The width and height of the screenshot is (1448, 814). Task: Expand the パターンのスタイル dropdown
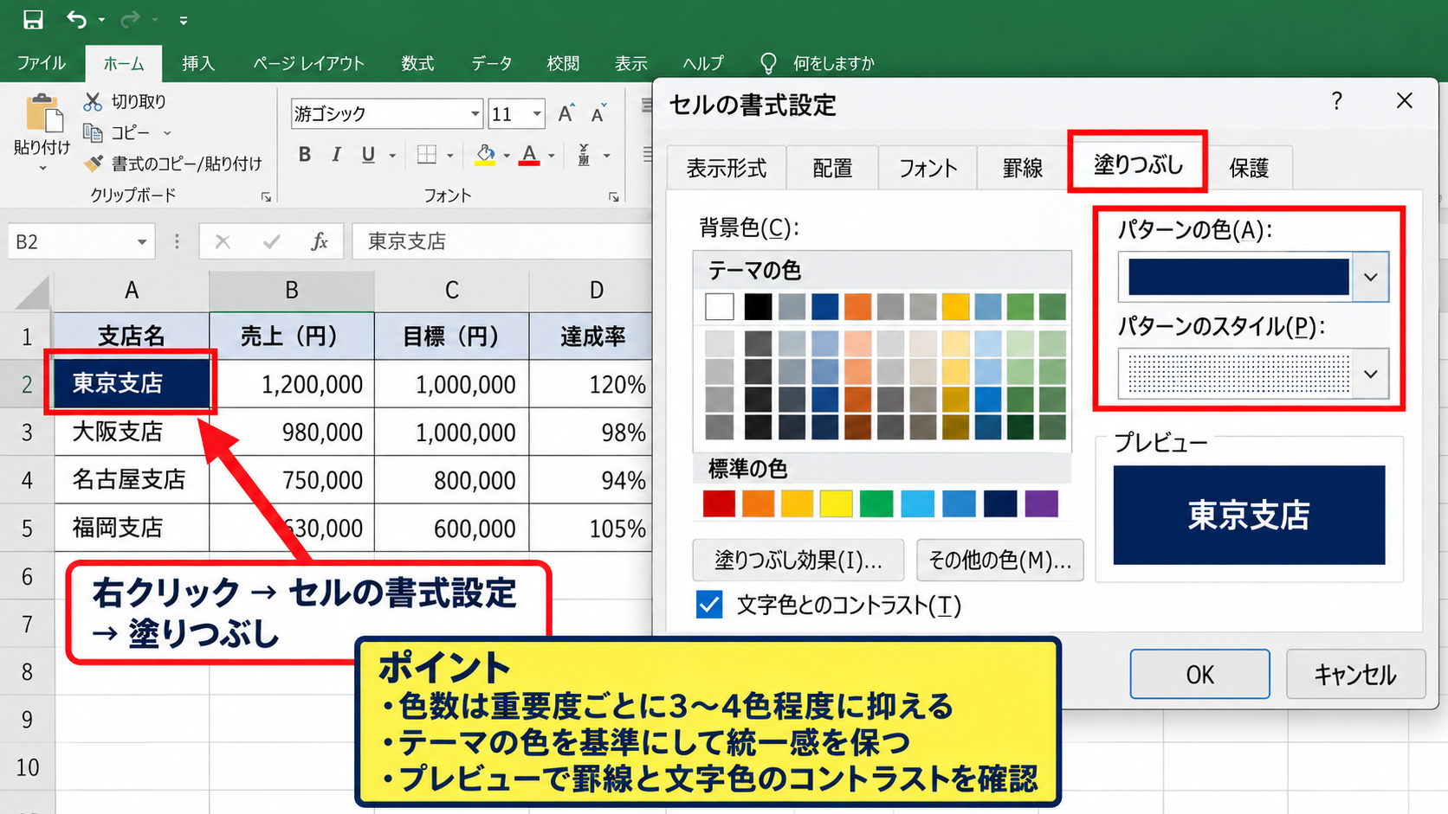[1370, 374]
